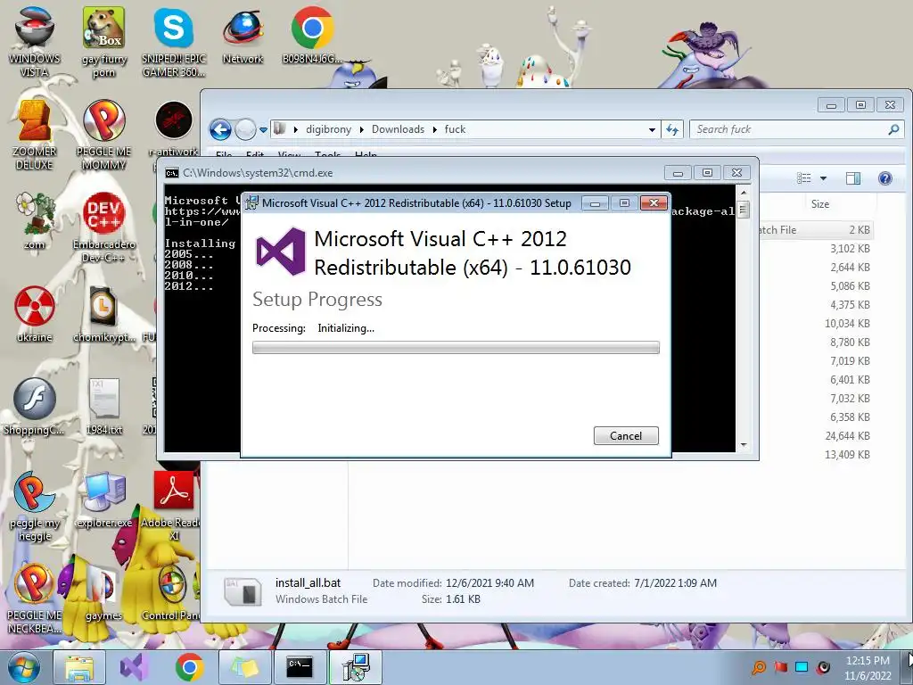The height and width of the screenshot is (685, 913).
Task: Switch to cmd.exe taskbar button
Action: [300, 667]
